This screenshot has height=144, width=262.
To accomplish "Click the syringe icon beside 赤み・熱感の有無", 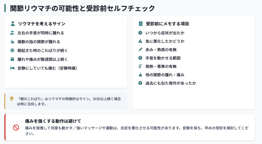I will point(140,50).
